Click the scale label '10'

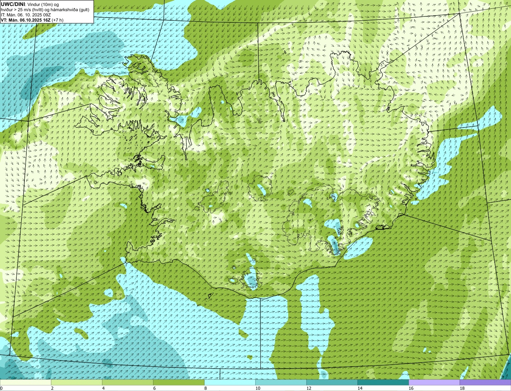tap(258, 388)
